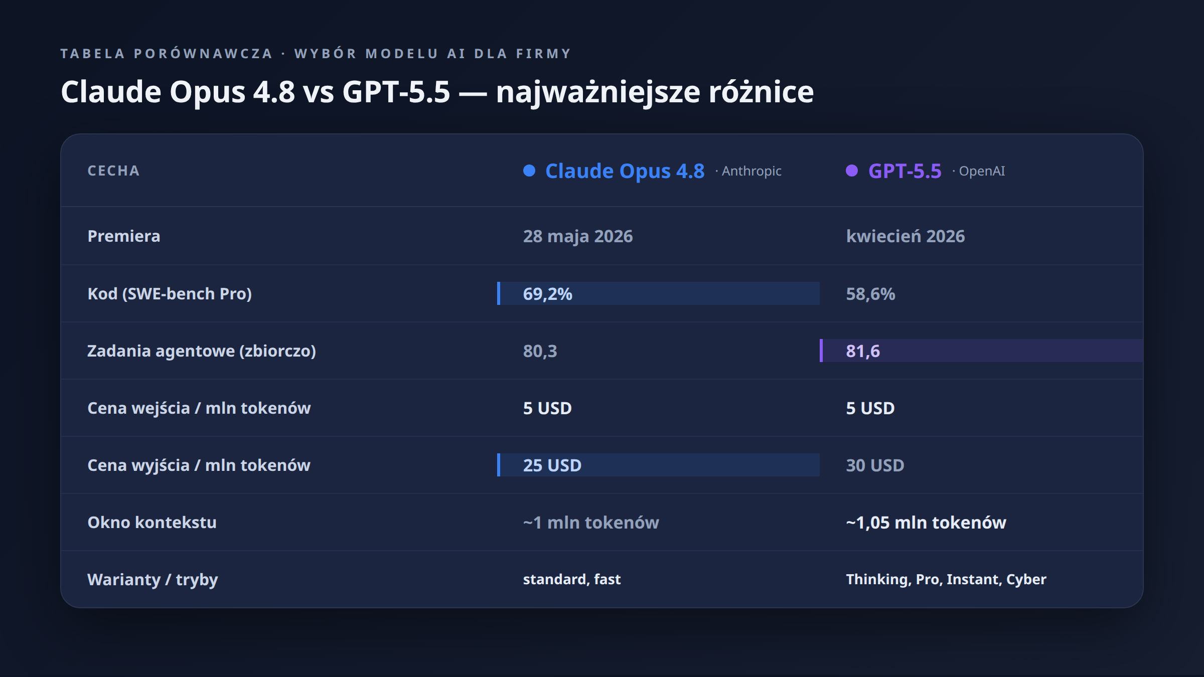Select the GPT-5.5 column heading
The image size is (1204, 677).
(905, 171)
